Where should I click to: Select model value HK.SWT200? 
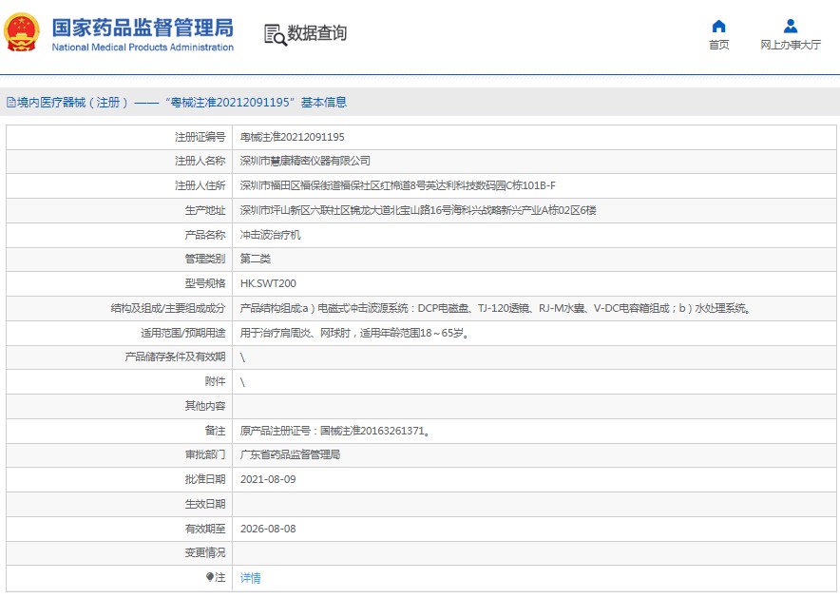[268, 283]
